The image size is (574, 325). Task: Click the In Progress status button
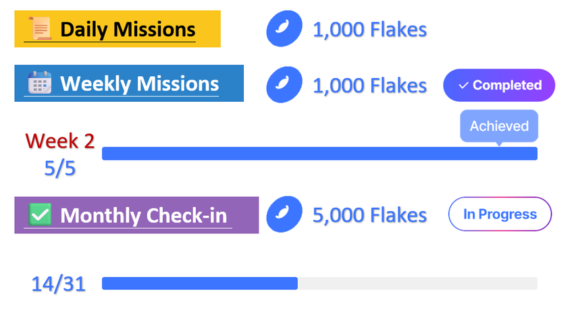500,214
